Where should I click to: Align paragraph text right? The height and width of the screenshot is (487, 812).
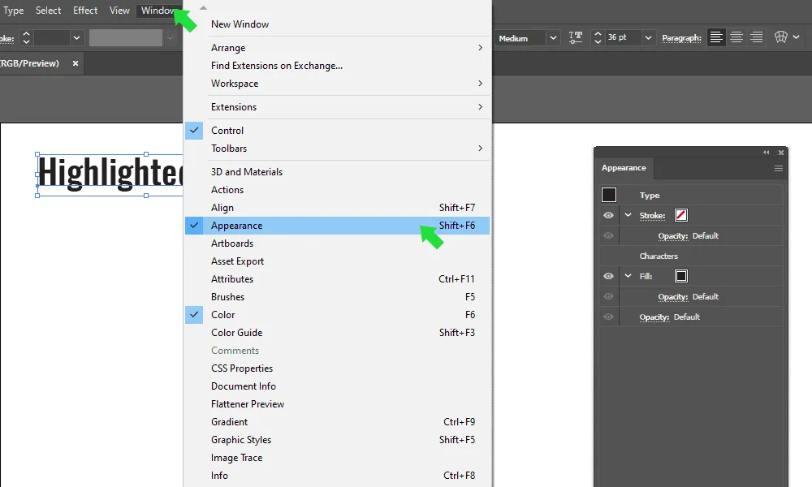pos(757,38)
